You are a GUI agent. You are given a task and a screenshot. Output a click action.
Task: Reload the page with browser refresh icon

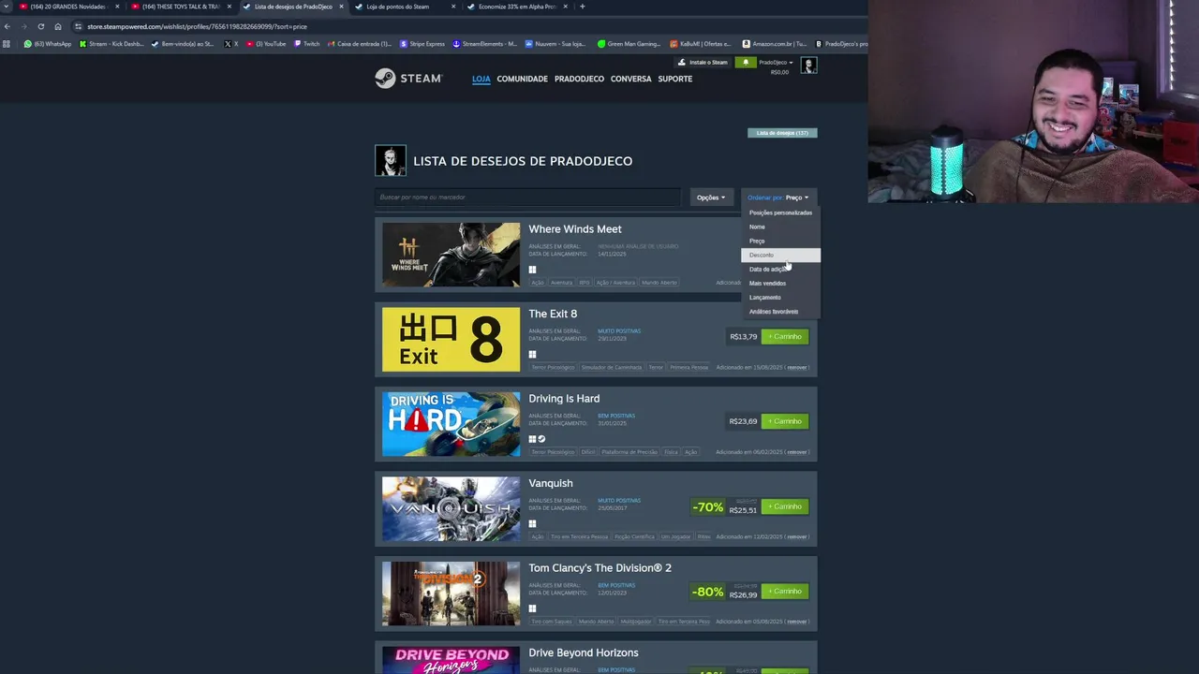coord(40,26)
